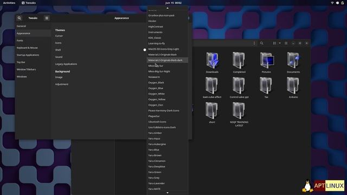The width and height of the screenshot is (347, 195).
Task: Choose Yaru-Aqua icon theme
Action: pos(168,139)
